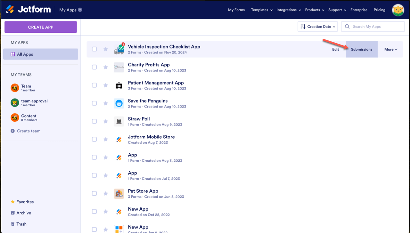Mark Charity Profits App as favorite
410x233 pixels.
coord(106,67)
